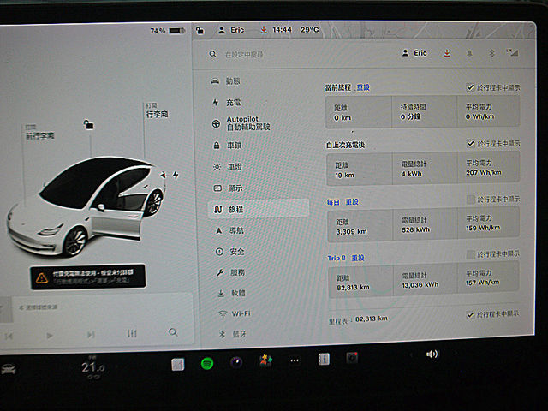The width and height of the screenshot is (548, 411).
Task: Tap the lock icon in the top status bar
Action: 200,31
